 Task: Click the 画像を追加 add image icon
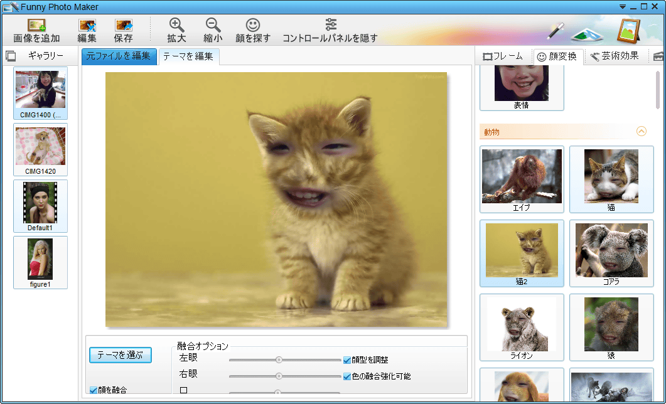(x=36, y=26)
